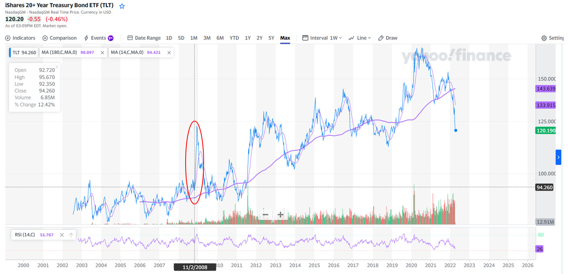
Task: Select the YTD time range
Action: click(234, 38)
